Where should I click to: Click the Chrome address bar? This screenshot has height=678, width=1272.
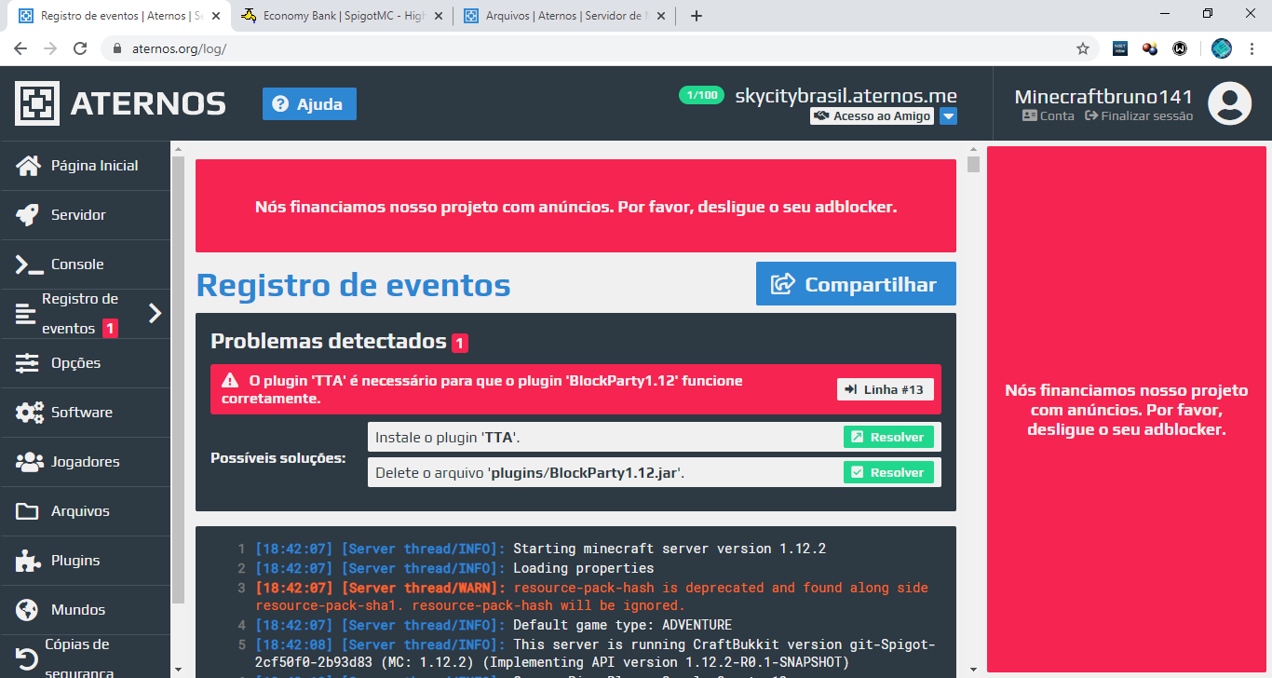point(596,48)
